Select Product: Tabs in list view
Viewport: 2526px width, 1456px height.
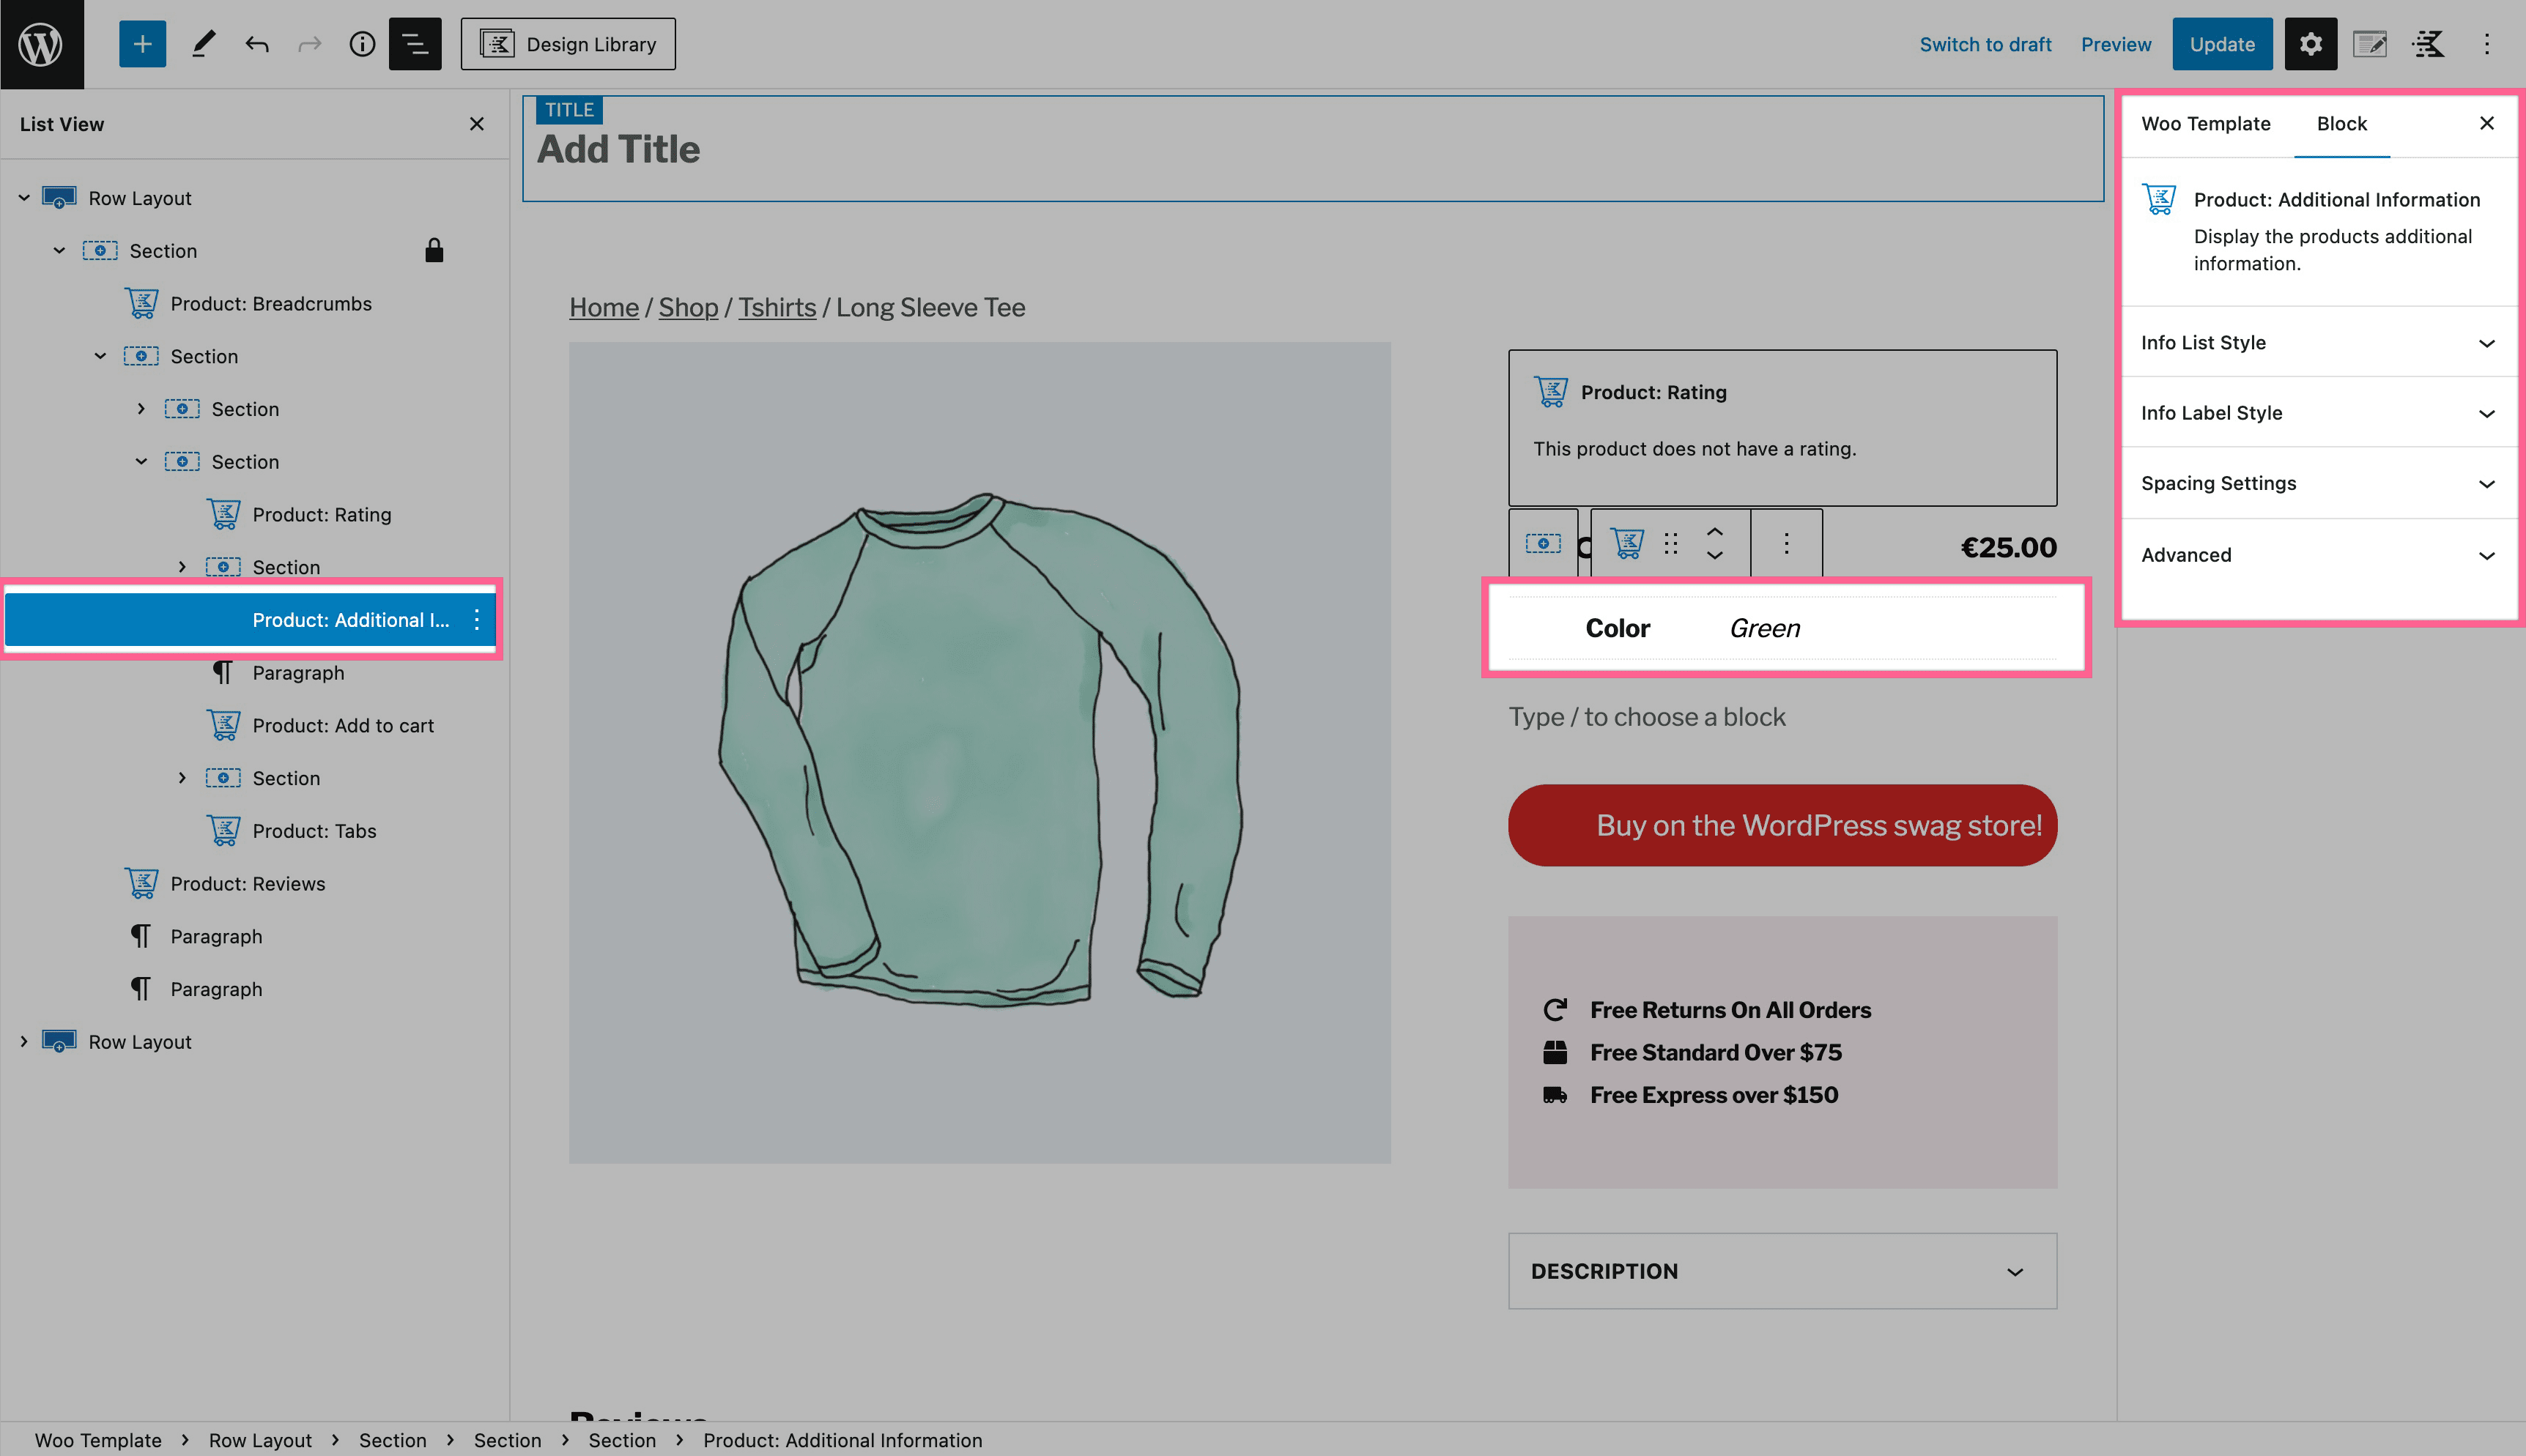click(x=314, y=831)
